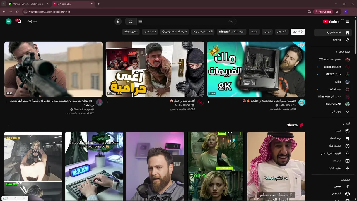Screen dimensions: 357x201
Task: Click the YouTube logo
Action: pos(332,21)
